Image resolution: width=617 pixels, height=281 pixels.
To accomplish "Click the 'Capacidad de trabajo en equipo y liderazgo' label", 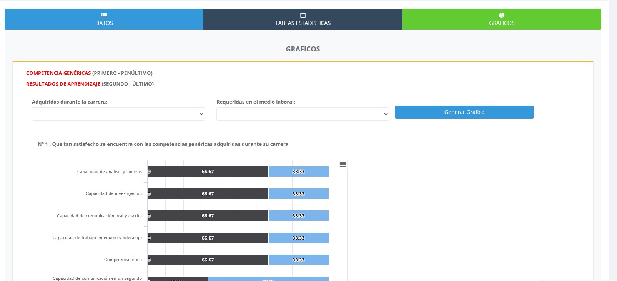I will (97, 238).
